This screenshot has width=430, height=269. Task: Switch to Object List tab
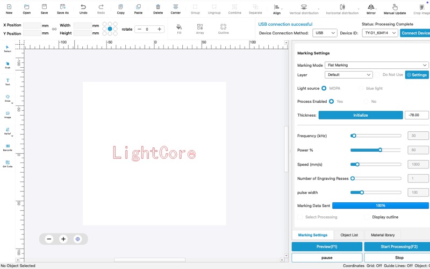click(349, 235)
